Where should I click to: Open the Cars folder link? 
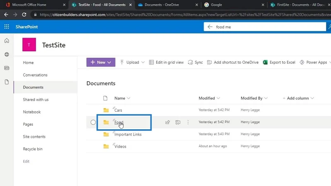(x=118, y=110)
